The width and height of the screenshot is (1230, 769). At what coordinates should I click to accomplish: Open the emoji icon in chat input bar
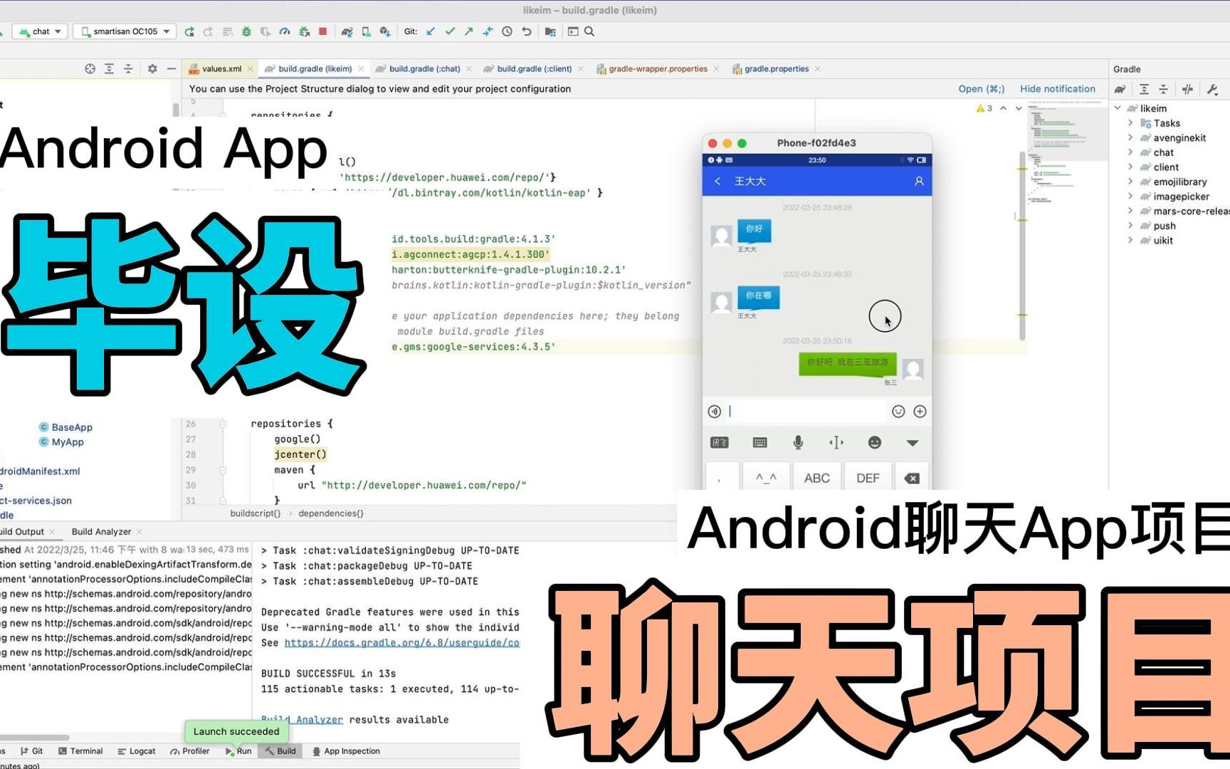tap(898, 412)
